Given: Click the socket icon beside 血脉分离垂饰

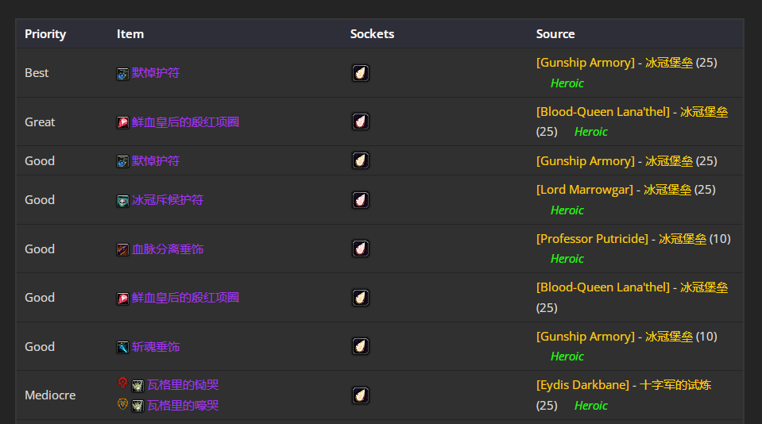Looking at the screenshot, I should tap(361, 249).
